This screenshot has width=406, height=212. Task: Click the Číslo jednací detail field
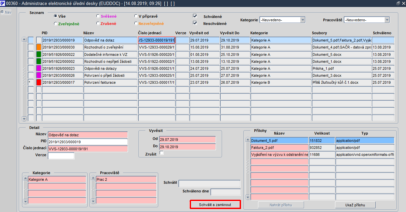pos(88,149)
